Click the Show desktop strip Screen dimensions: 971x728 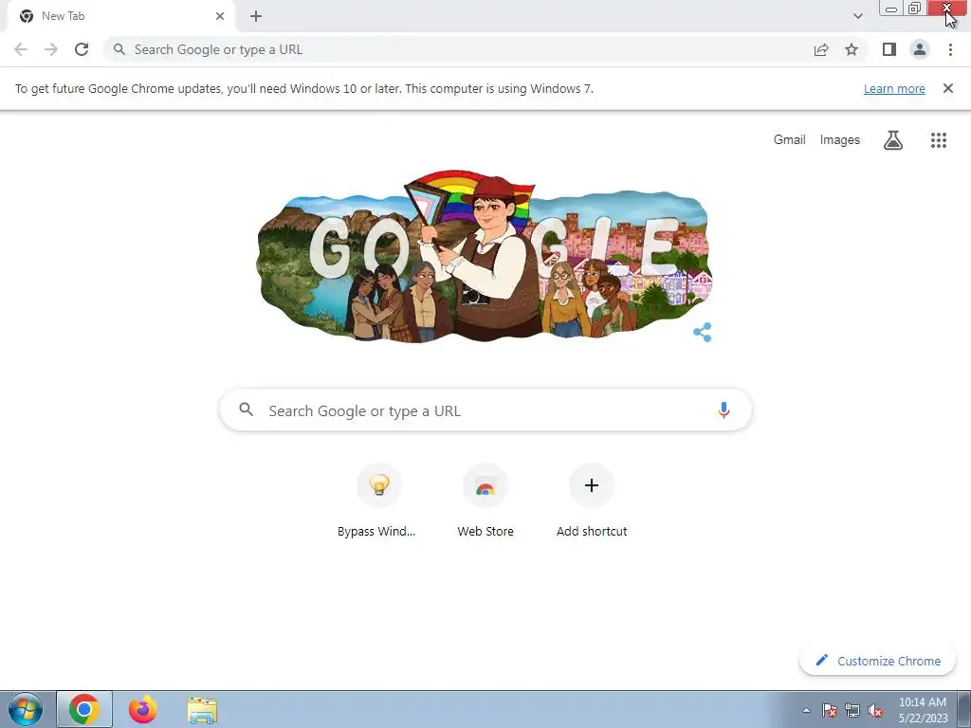964,709
